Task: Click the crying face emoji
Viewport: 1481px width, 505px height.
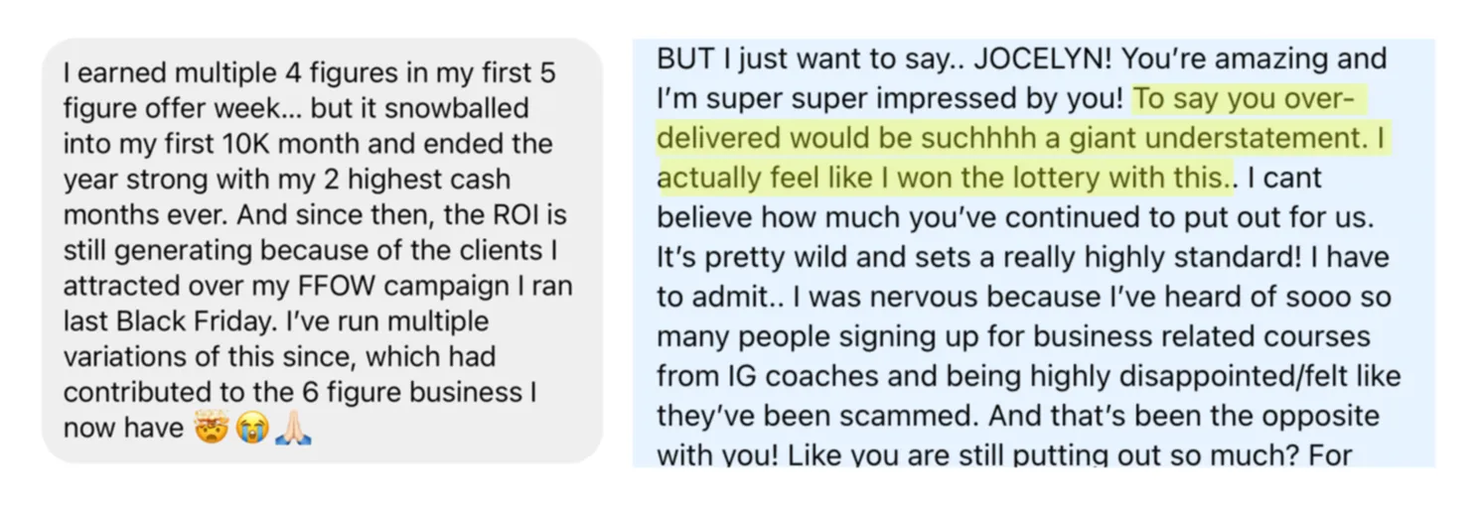Action: pos(252,429)
